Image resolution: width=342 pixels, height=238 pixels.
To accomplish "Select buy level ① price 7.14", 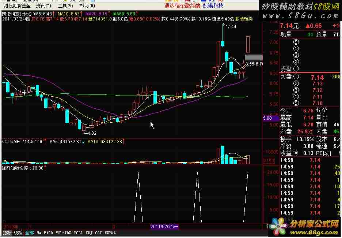I will coord(317,77).
